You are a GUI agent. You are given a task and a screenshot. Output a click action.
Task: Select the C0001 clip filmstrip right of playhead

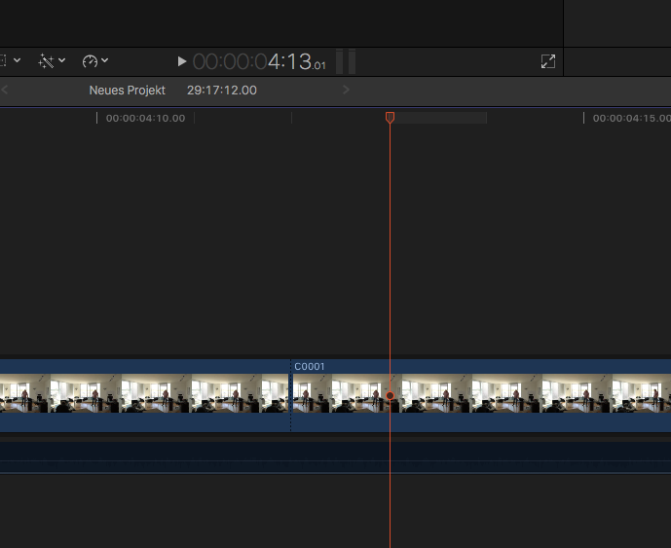[526, 395]
